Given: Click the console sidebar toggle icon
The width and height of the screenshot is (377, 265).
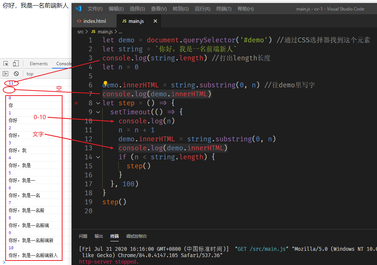Looking at the screenshot, I should pyautogui.click(x=6, y=73).
